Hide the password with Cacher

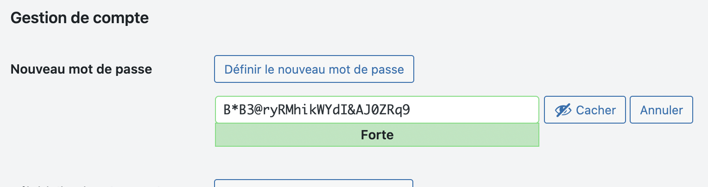click(585, 110)
